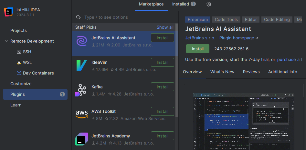Open the Overview tab
Image resolution: width=306 pixels, height=150 pixels.
point(192,72)
